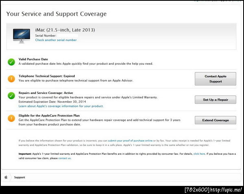
Task: Click the validated purchase date description text
Action: pos(86,64)
